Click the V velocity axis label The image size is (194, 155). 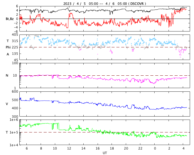7,104
